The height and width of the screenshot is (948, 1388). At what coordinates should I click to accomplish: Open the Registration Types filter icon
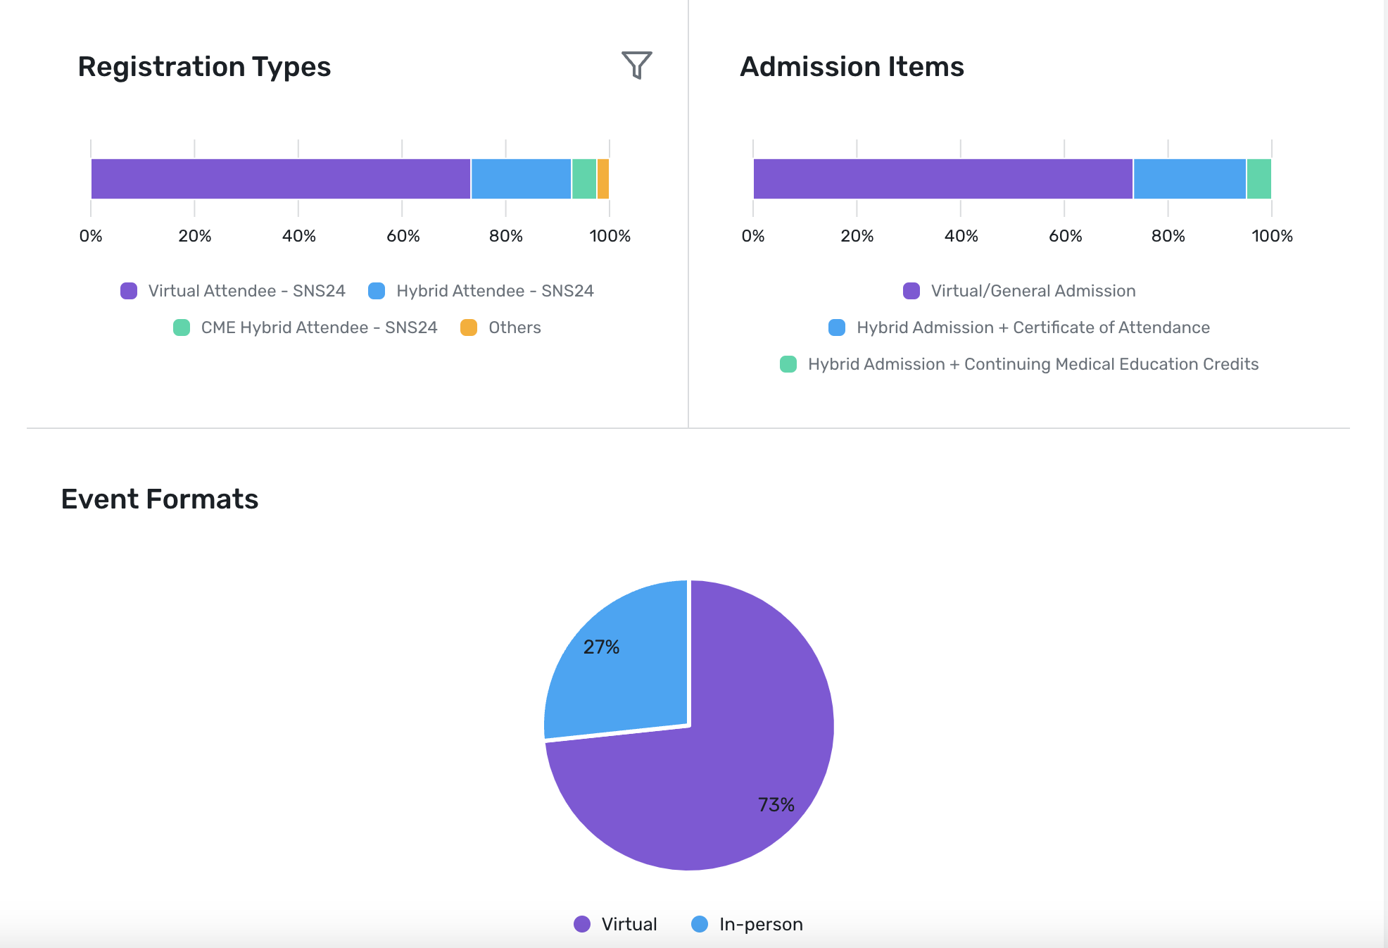636,66
